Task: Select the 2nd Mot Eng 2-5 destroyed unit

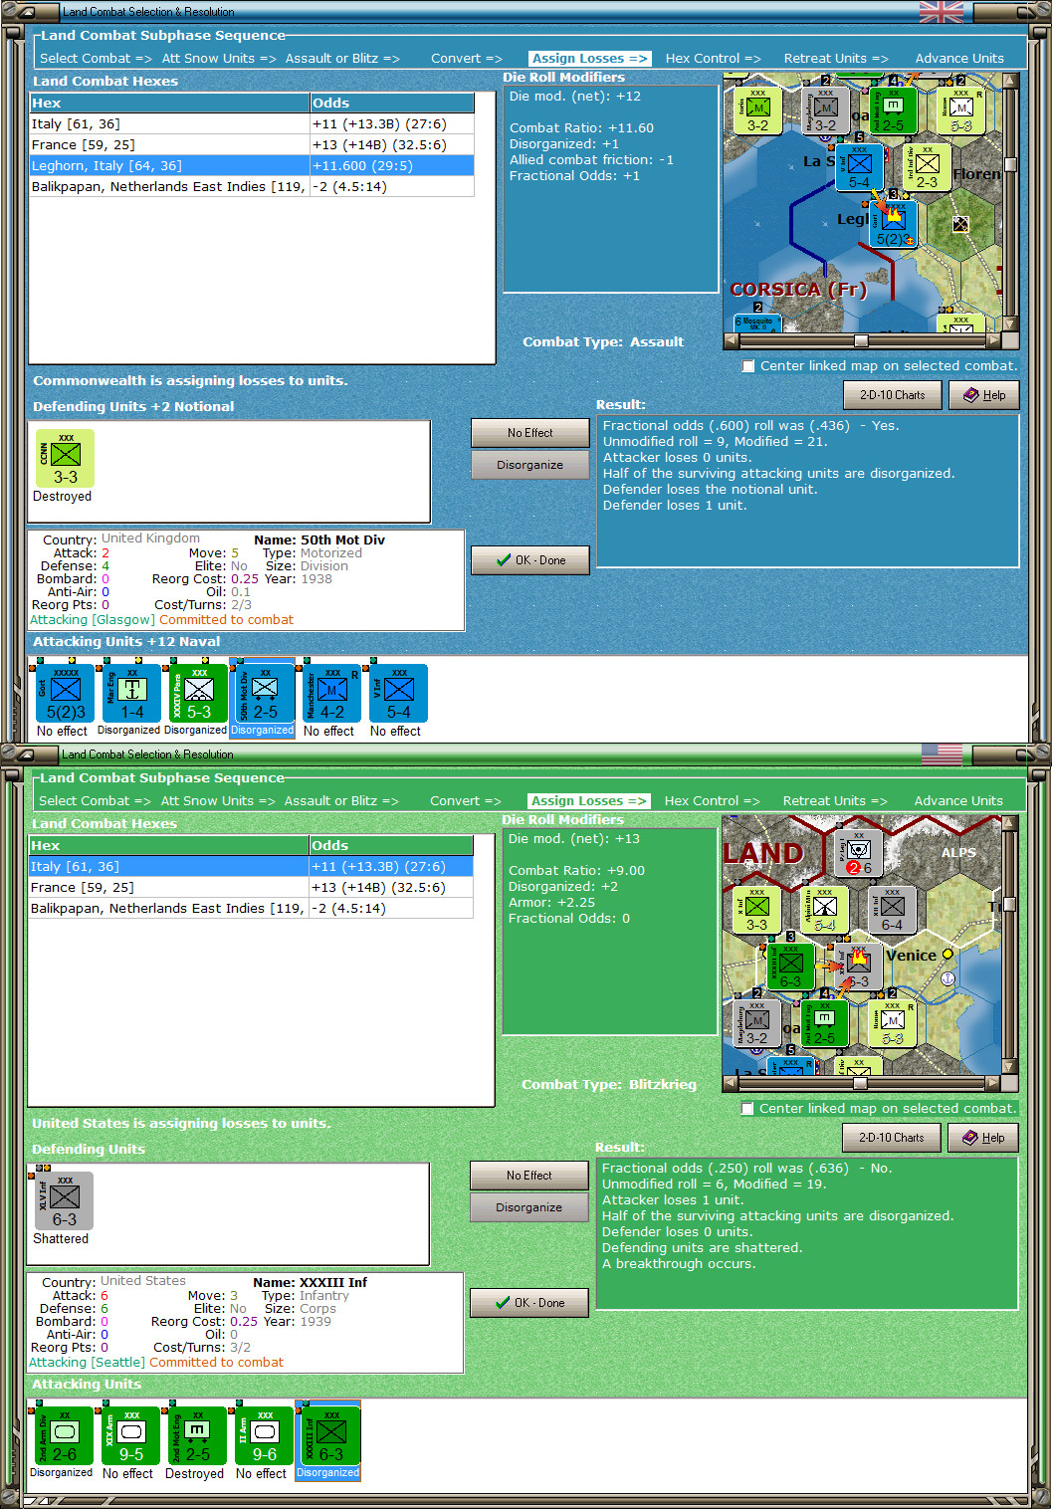Action: click(198, 1435)
